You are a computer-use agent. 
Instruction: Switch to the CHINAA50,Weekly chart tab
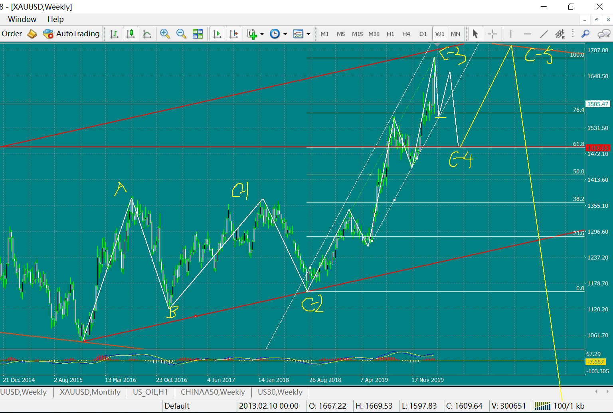coord(213,392)
